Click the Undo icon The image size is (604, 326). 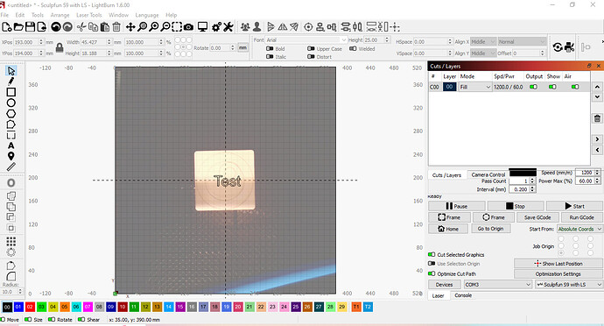pos(56,26)
